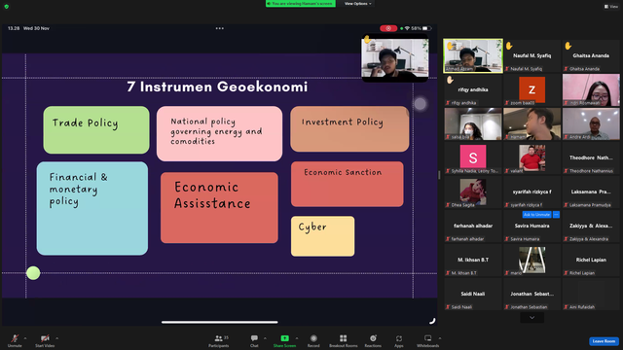Click the Financial & monetary policy card
The image size is (623, 350).
[x=92, y=208]
